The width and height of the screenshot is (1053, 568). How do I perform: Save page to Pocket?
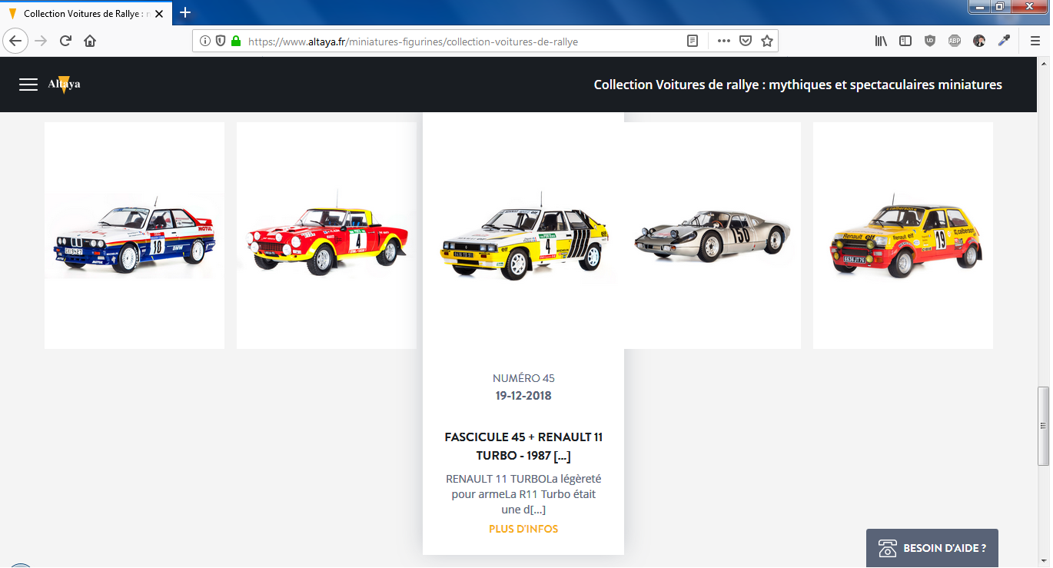745,42
